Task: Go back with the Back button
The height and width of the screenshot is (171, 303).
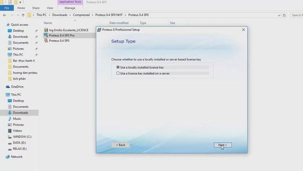Action: point(121,145)
